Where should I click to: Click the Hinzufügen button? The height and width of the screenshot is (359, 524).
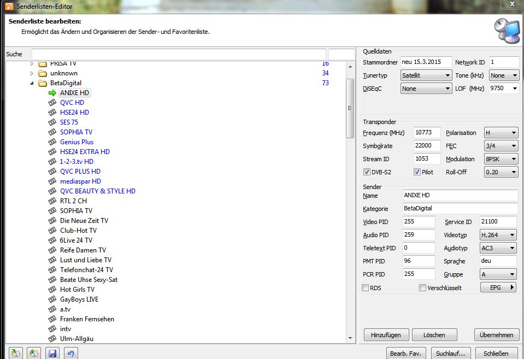click(386, 335)
